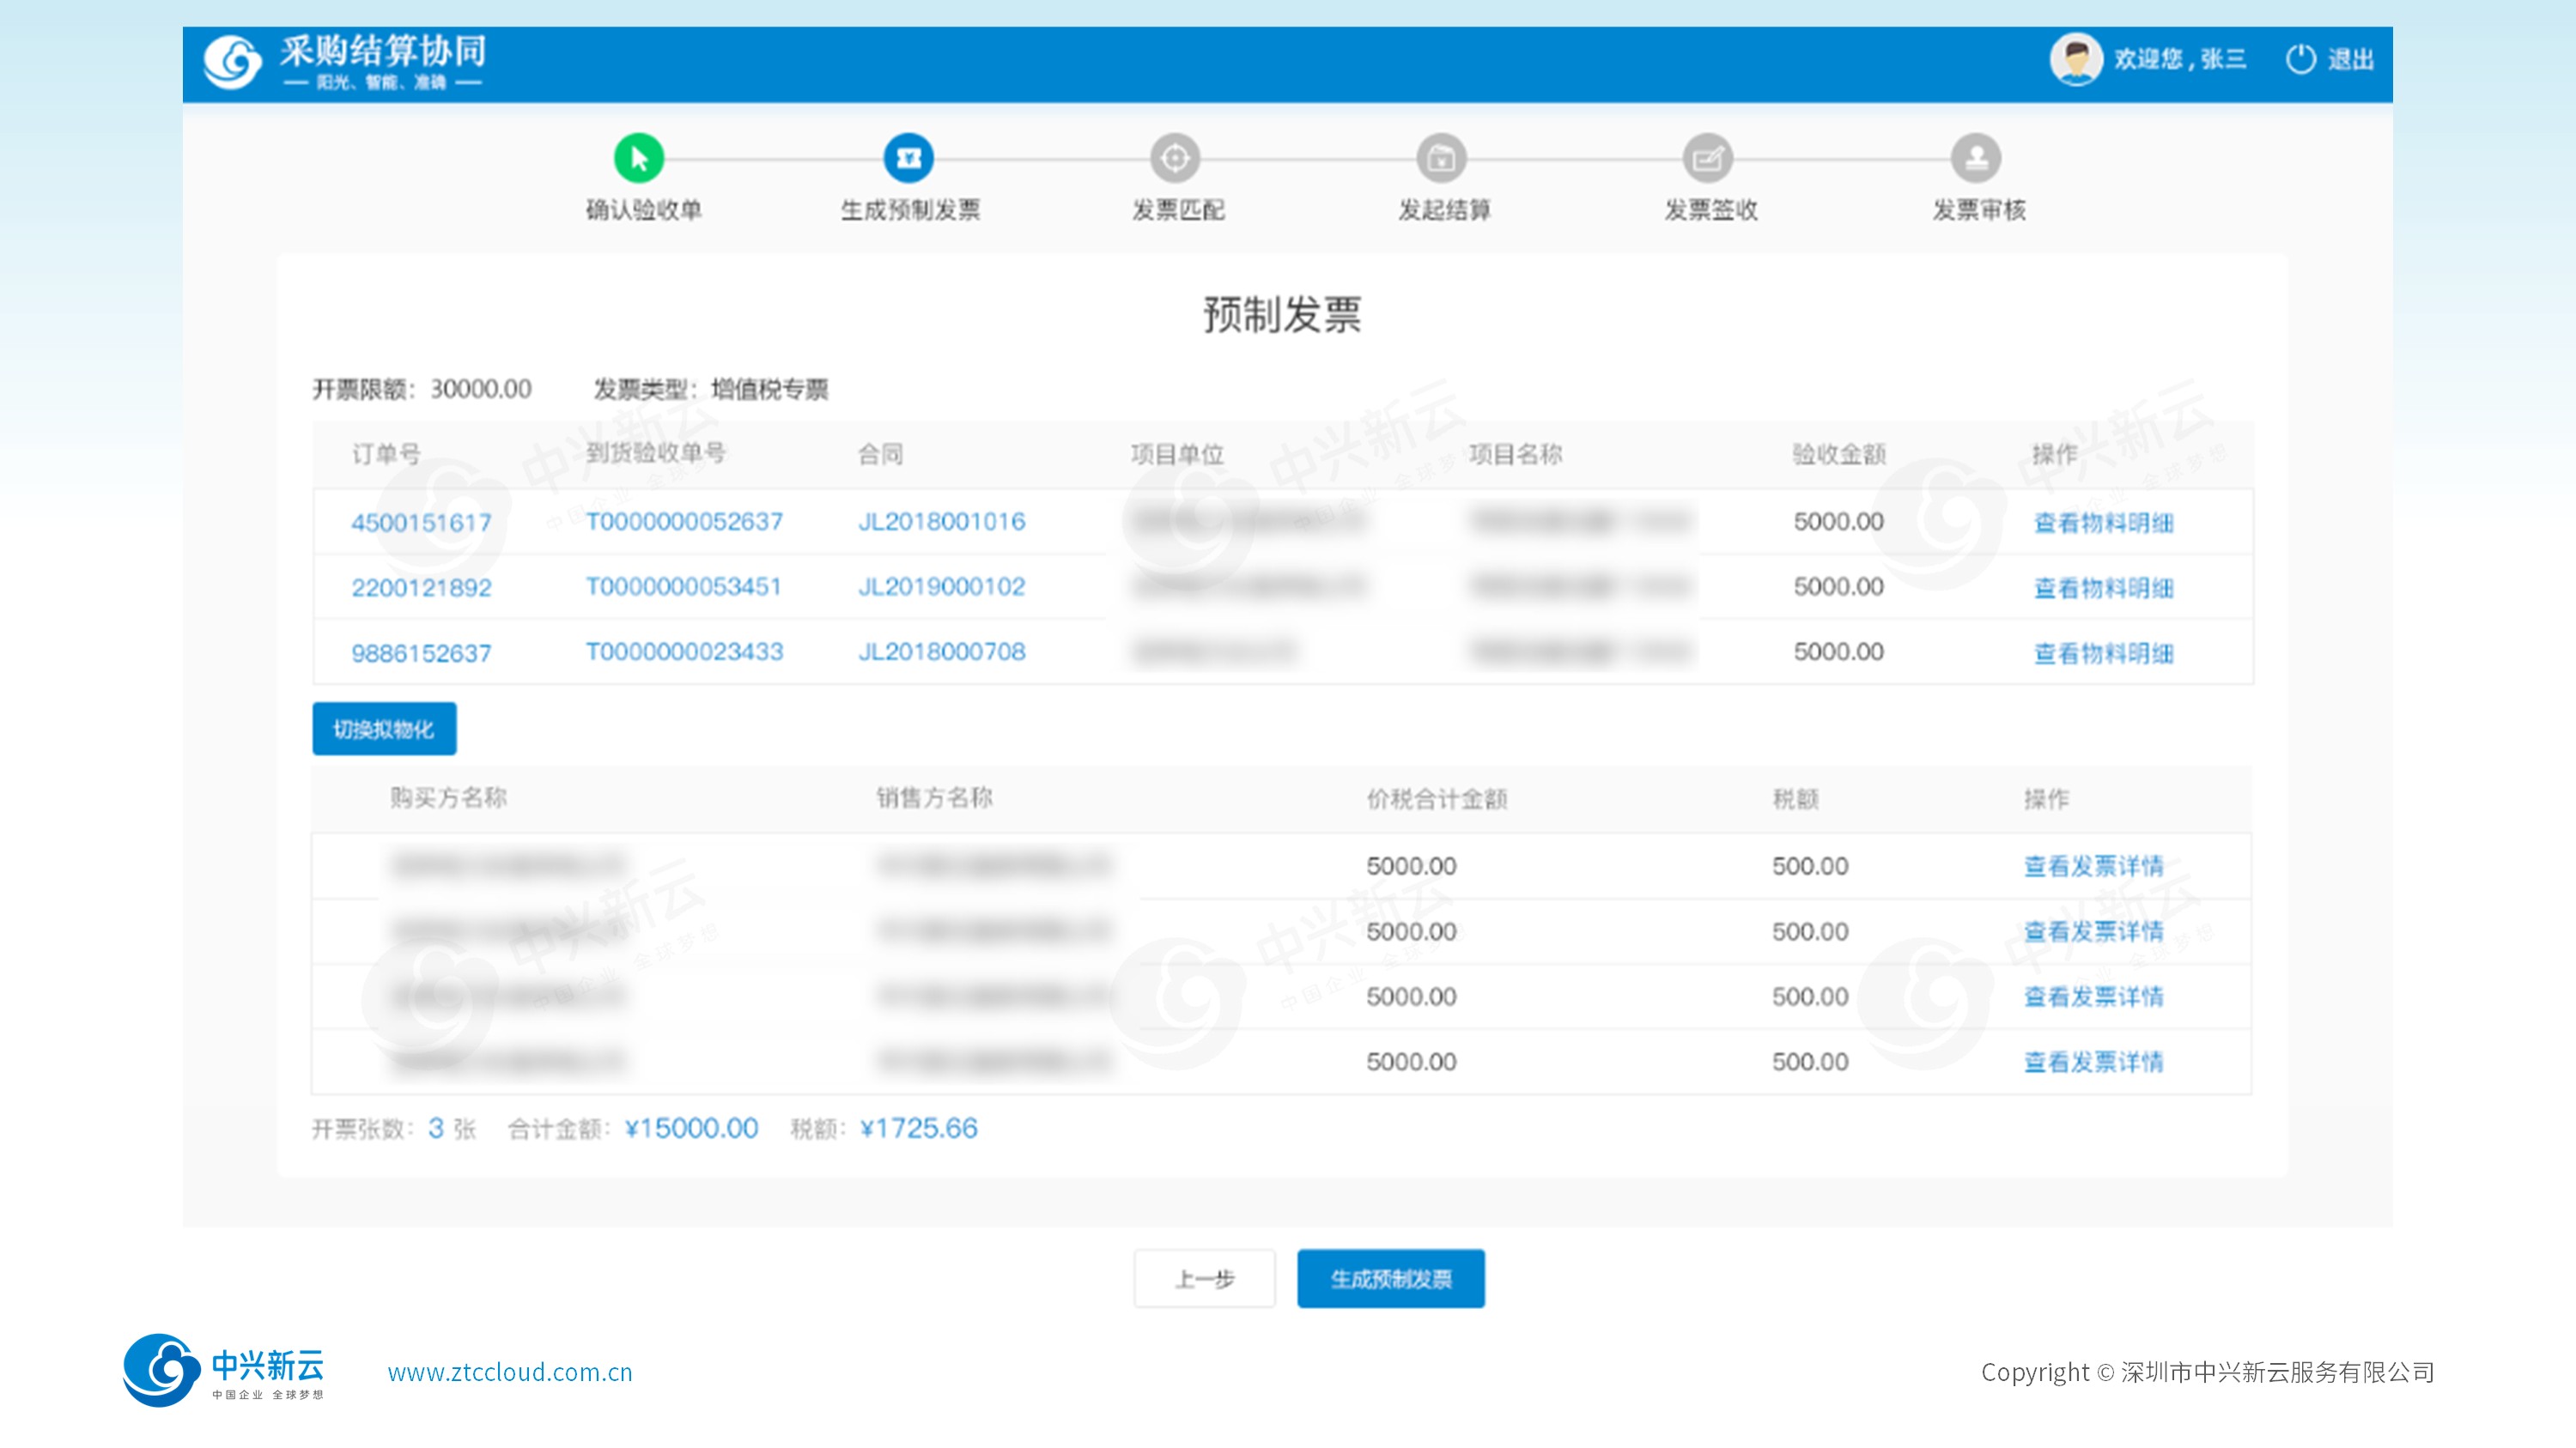
Task: Click the 验收金额 column header
Action: click(x=1839, y=455)
